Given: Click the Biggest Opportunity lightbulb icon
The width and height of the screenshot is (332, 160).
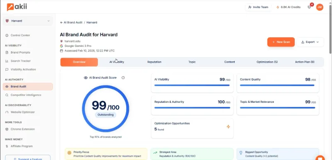Looking at the screenshot, I should click(241, 153).
